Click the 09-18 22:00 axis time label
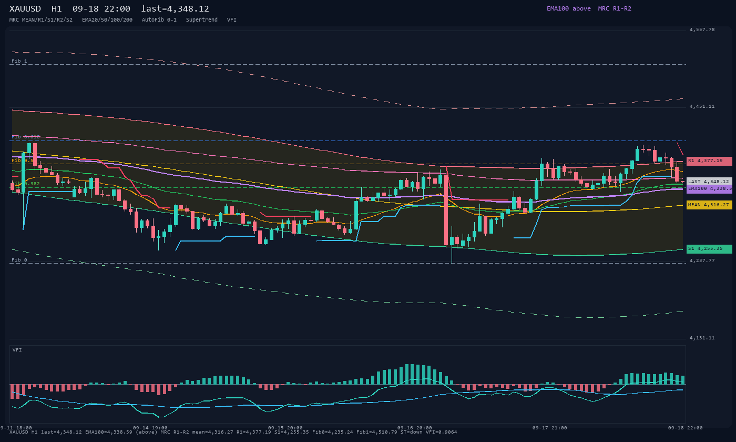The image size is (736, 442). tap(686, 428)
